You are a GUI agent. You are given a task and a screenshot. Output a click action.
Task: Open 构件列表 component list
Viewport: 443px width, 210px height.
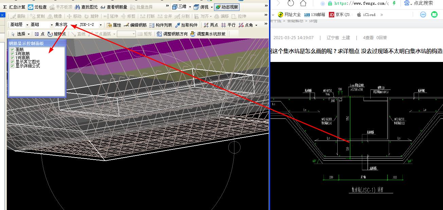click(161, 25)
